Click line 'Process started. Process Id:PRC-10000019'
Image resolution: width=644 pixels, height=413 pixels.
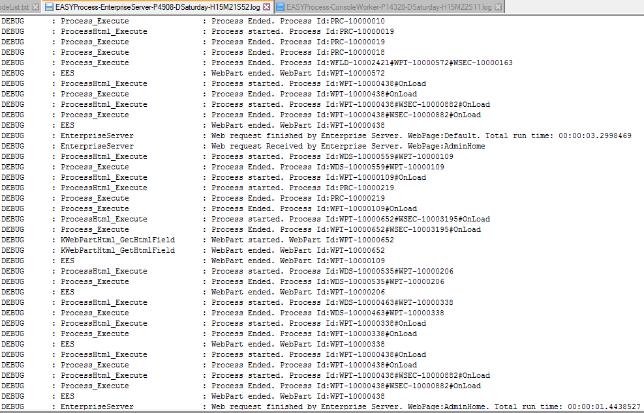click(303, 31)
